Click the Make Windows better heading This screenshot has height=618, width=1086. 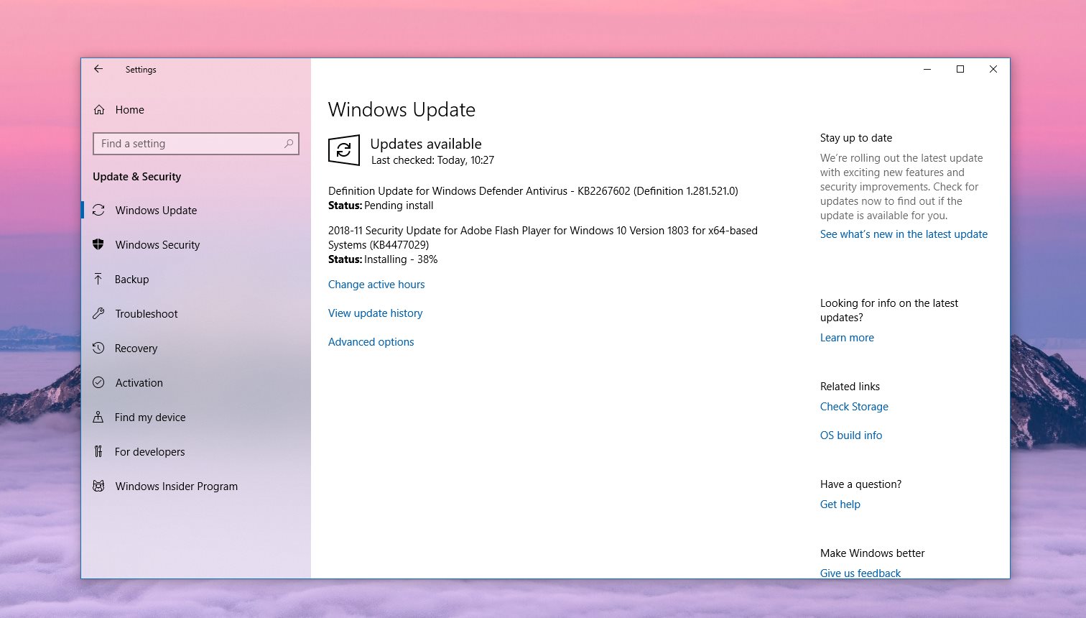(x=872, y=553)
